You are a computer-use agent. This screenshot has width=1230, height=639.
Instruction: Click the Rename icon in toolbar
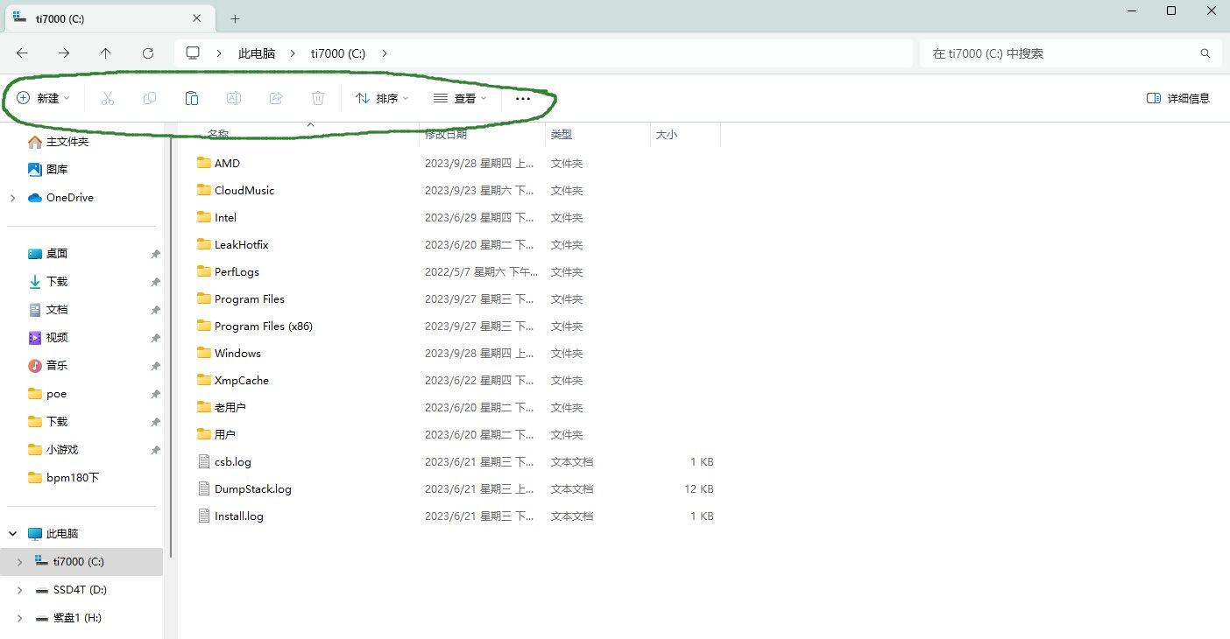(234, 99)
